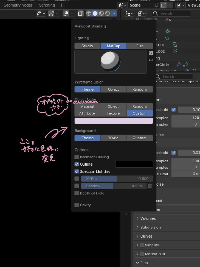Click the scene browse icon beside Scene
The image size is (200, 267).
[x=122, y=5]
